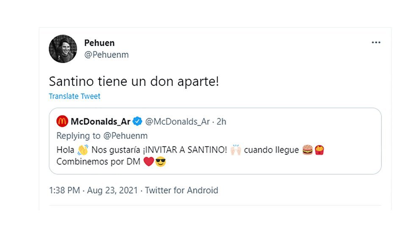Click the red heart emoji
The width and height of the screenshot is (420, 236).
point(149,162)
